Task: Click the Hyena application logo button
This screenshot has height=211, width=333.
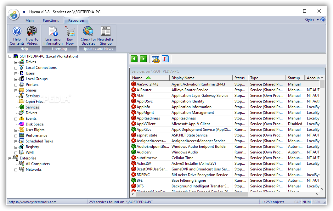Action: click(x=14, y=15)
